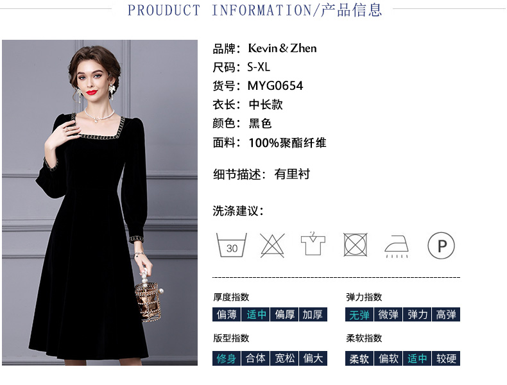Select the highlighted 适中 thickness option
This screenshot has width=507, height=385.
point(255,314)
